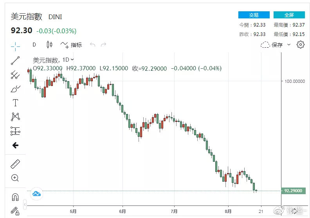This screenshot has width=310, height=218.
Task: Click the chart settings icon by 21 label
Action: [294, 211]
